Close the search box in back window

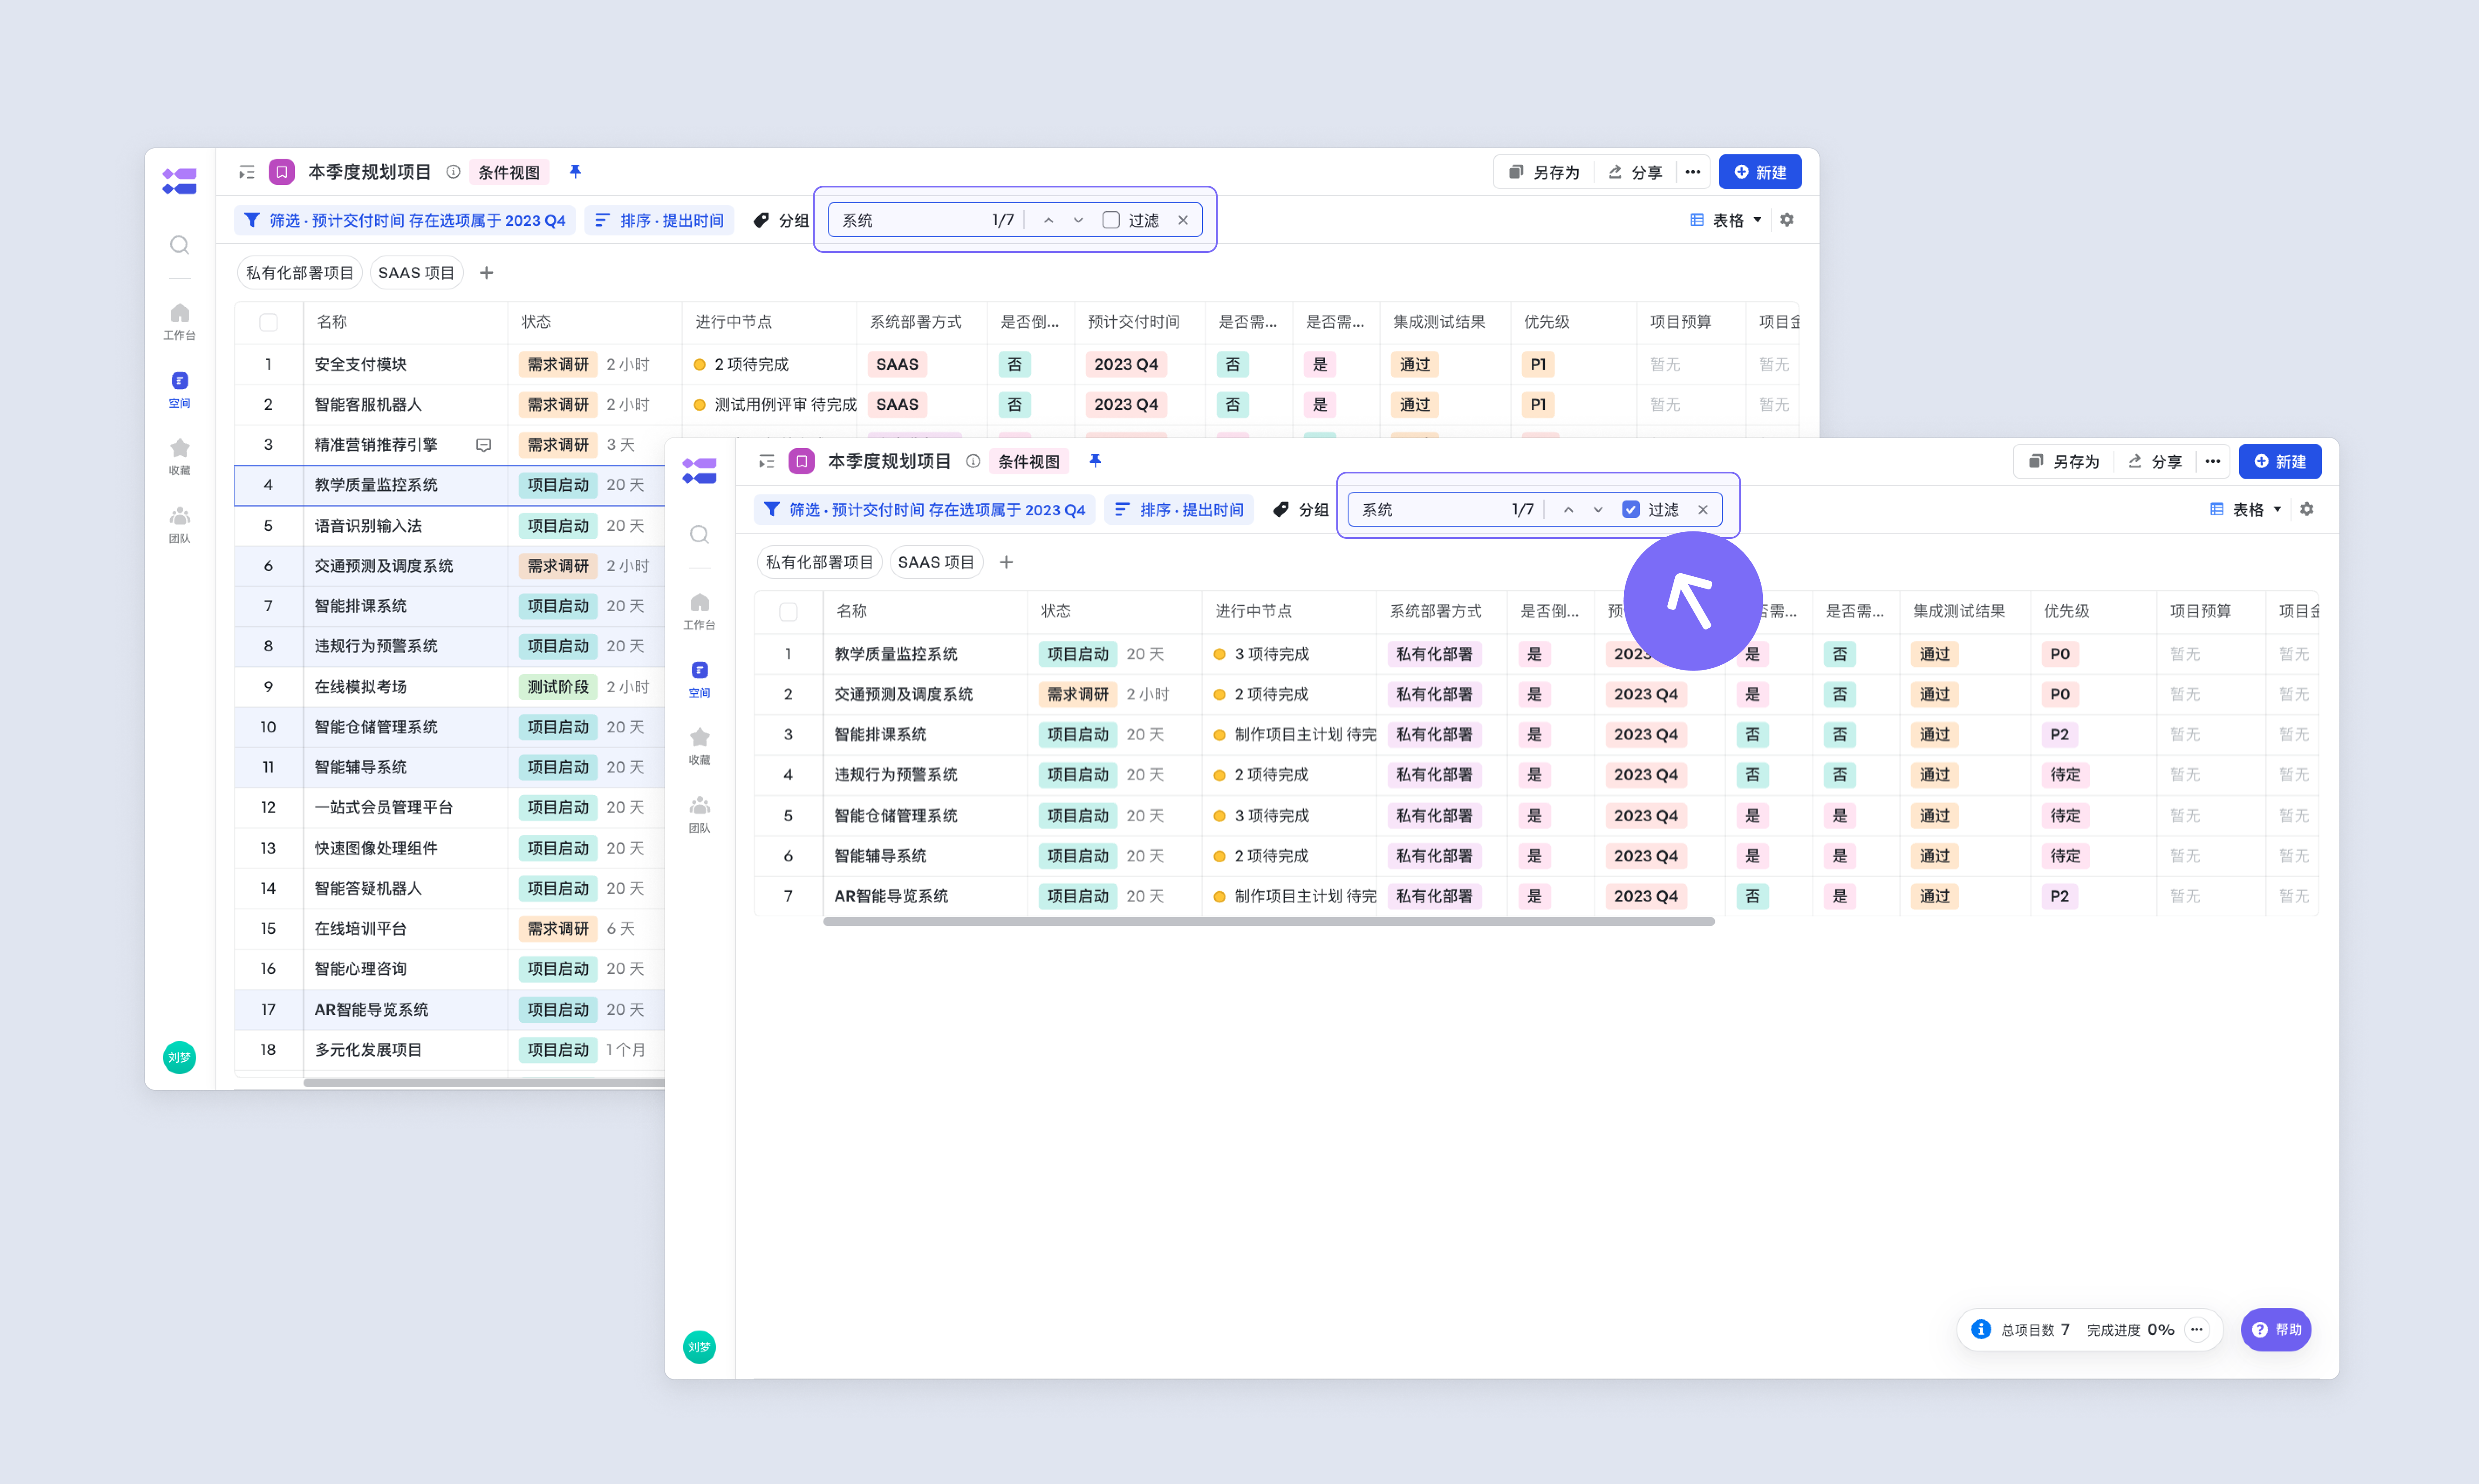coord(1182,220)
